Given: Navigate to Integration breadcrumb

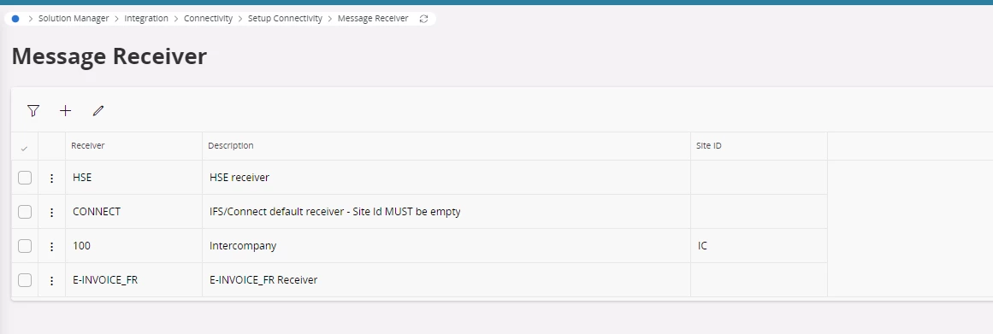Looking at the screenshot, I should pos(146,18).
